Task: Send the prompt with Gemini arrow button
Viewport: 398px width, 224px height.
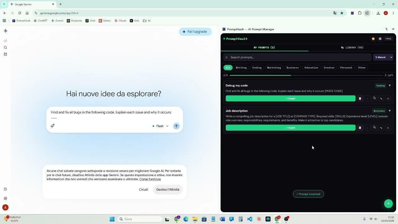Action: [176, 126]
